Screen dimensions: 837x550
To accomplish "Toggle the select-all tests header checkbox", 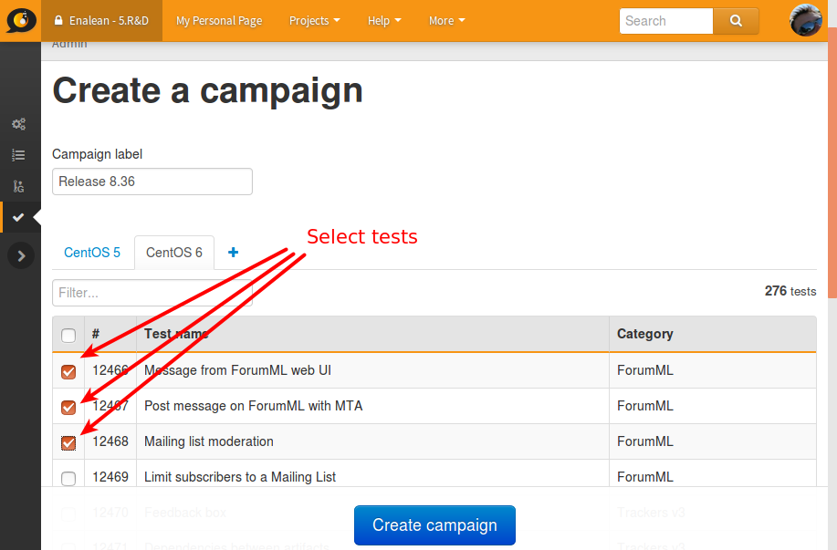I will (68, 336).
